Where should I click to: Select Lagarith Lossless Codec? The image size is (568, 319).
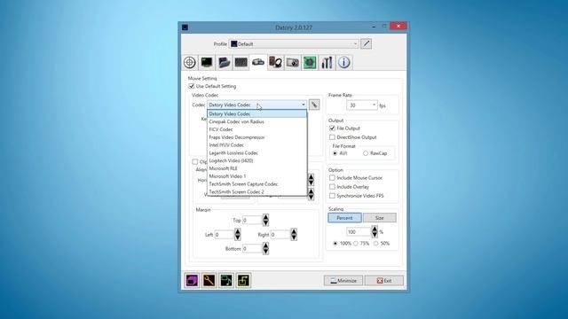point(256,152)
